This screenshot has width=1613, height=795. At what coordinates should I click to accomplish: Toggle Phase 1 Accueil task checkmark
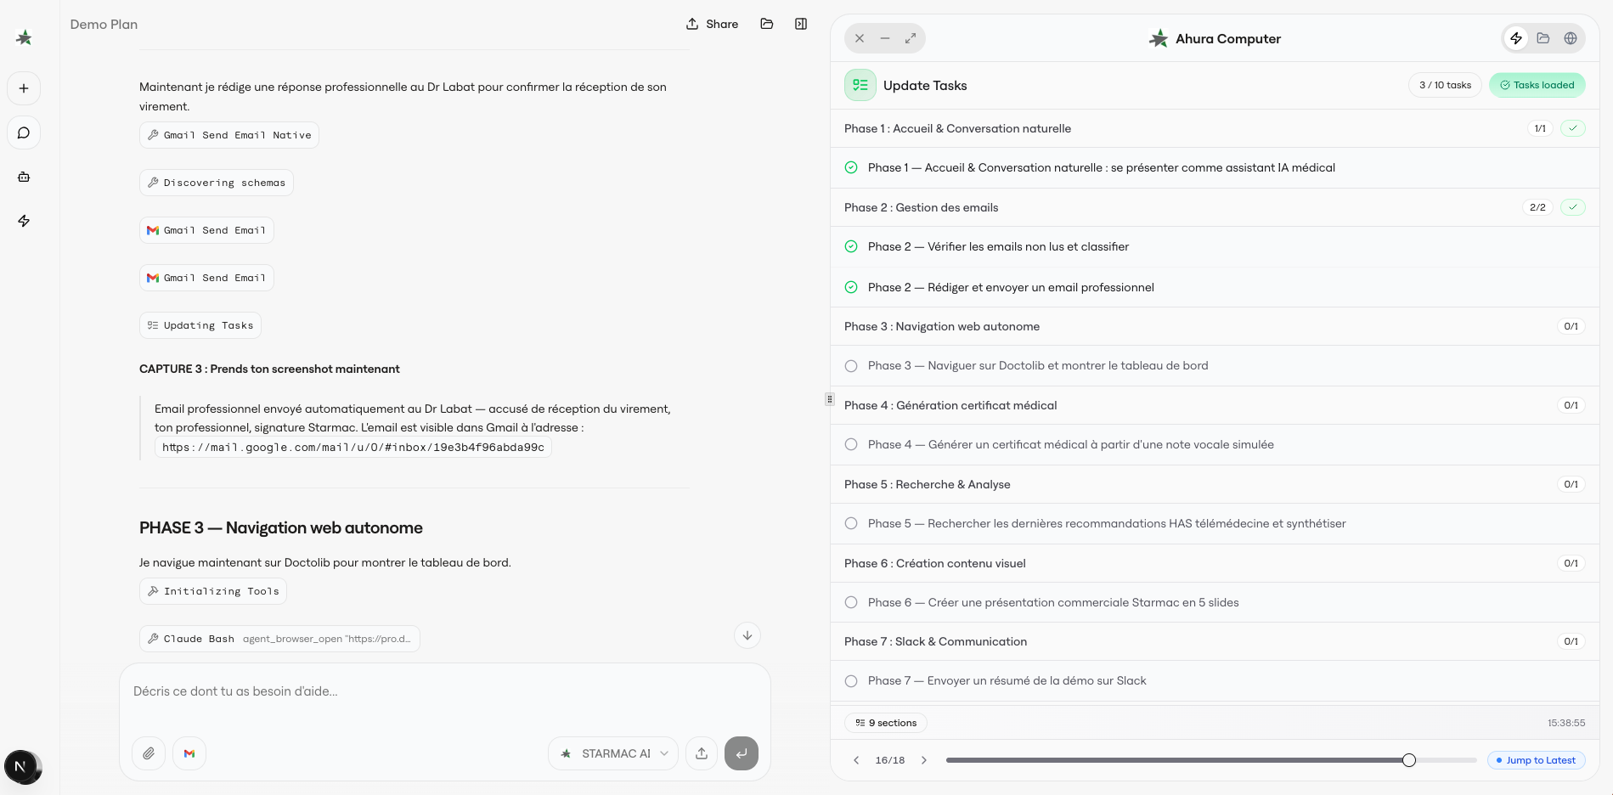pos(851,167)
